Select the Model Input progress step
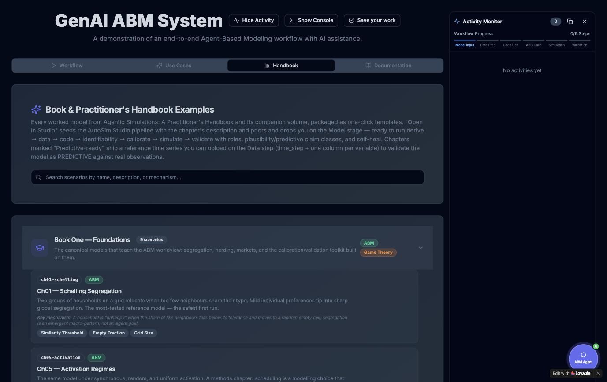This screenshot has width=607, height=382. (465, 44)
